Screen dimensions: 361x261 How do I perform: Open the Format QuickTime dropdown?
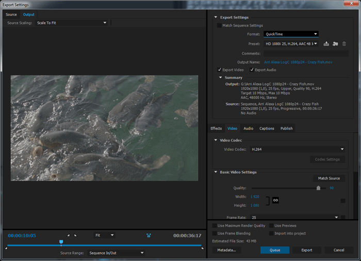click(x=291, y=34)
